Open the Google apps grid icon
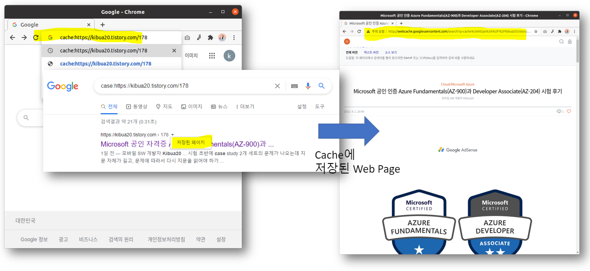 [x=212, y=56]
